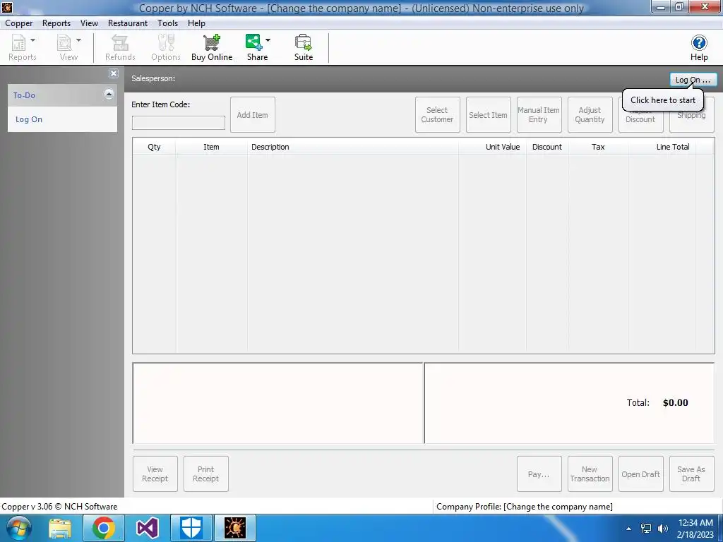Click the Description column header
The width and height of the screenshot is (723, 542).
pos(353,147)
